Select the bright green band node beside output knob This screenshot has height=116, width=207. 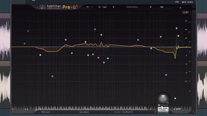tap(175, 98)
